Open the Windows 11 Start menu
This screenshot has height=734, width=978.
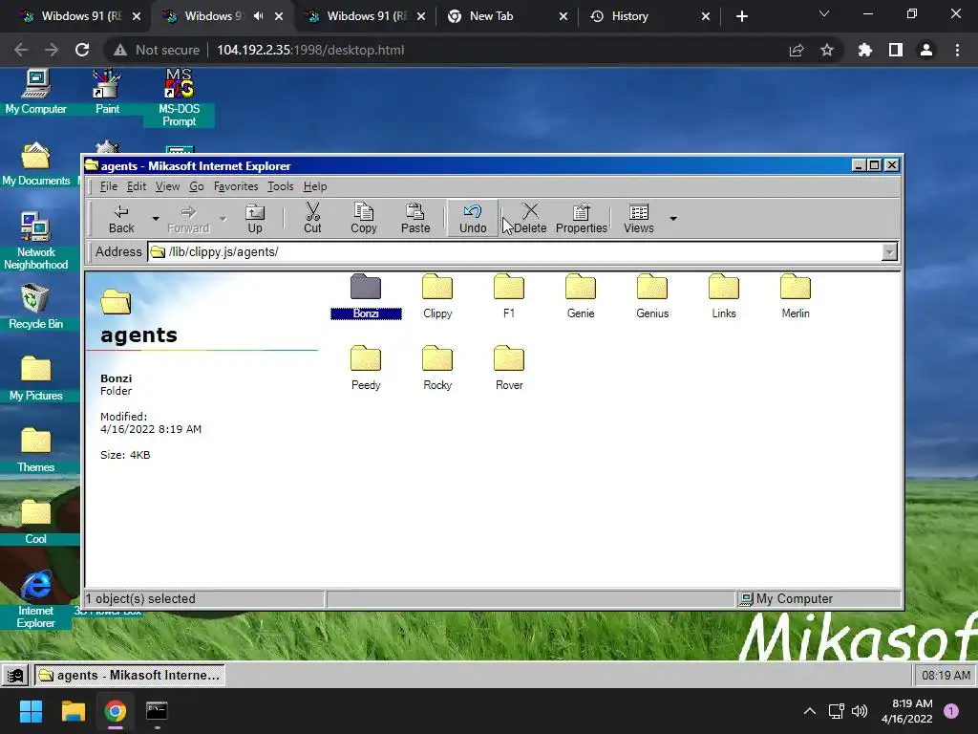coord(32,711)
